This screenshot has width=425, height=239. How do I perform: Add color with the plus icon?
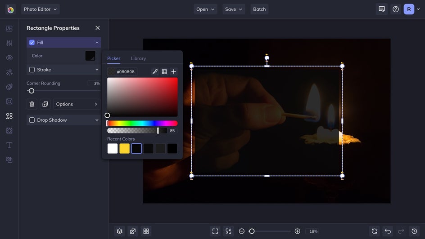[174, 71]
